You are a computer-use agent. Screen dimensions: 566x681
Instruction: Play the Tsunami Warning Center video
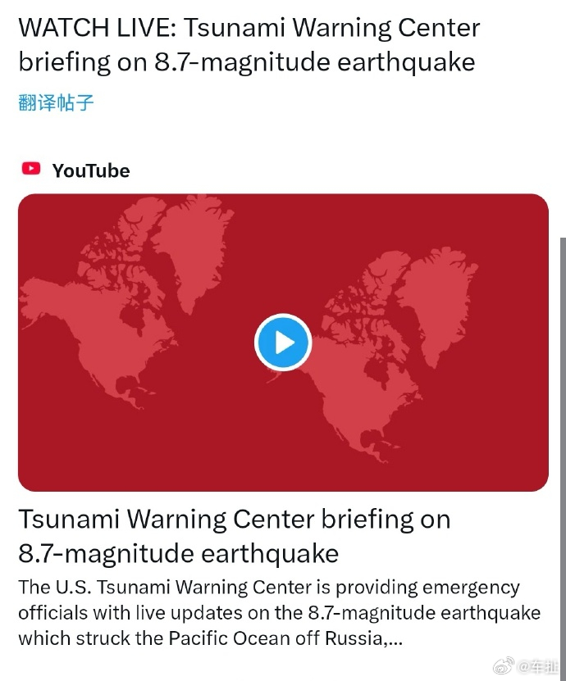(283, 342)
